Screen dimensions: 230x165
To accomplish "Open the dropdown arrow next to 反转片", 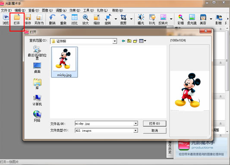I will [x=171, y=19].
